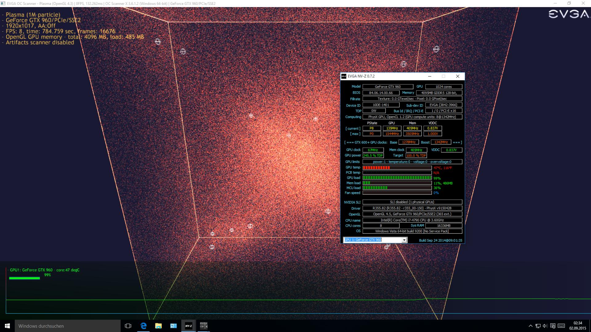
Task: Open the volume control tray icon
Action: (545, 326)
